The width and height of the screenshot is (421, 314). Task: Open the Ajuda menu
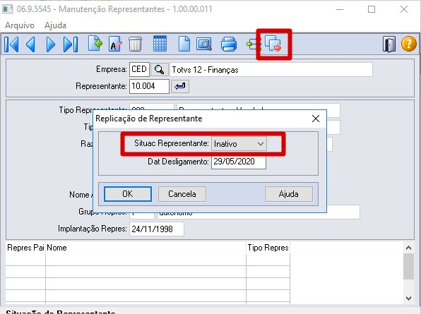tap(55, 25)
